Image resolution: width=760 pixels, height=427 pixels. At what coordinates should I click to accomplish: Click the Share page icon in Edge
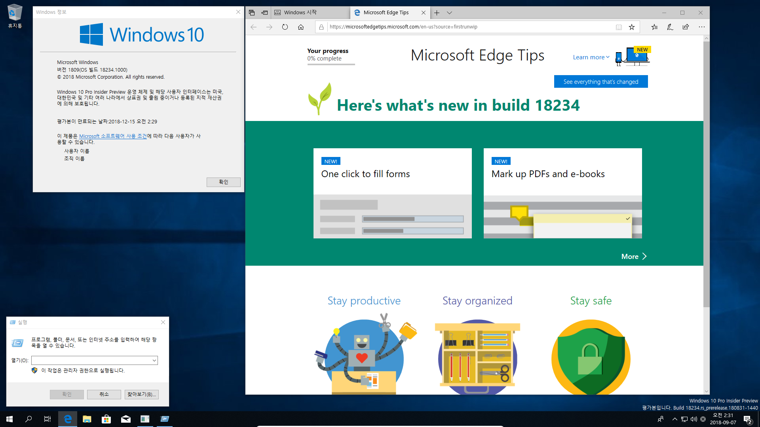[x=686, y=27]
